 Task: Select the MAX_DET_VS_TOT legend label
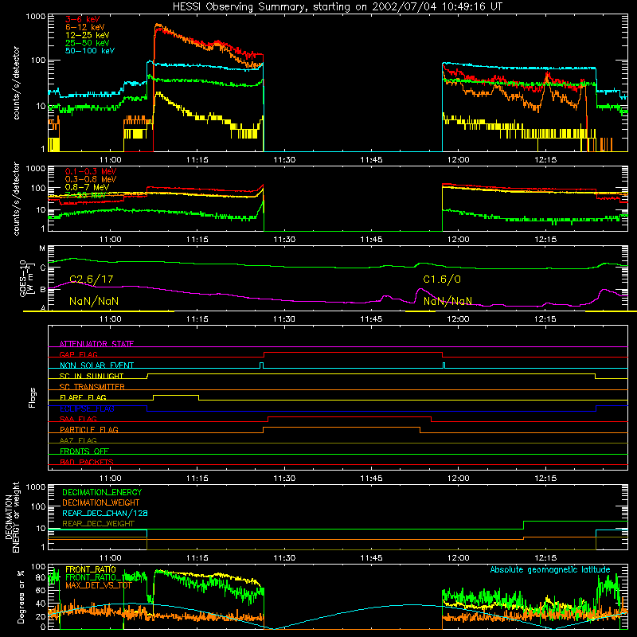[98, 585]
